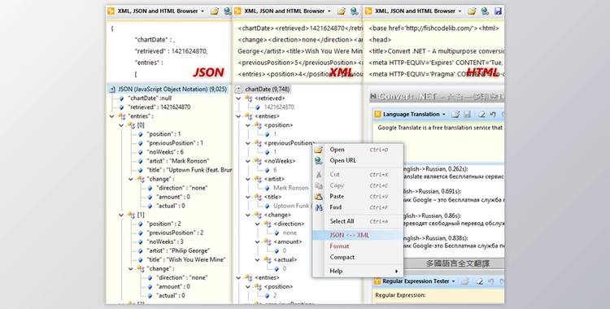
Task: Collapse the "entries" node in JSON tree
Action: pyautogui.click(x=112, y=116)
